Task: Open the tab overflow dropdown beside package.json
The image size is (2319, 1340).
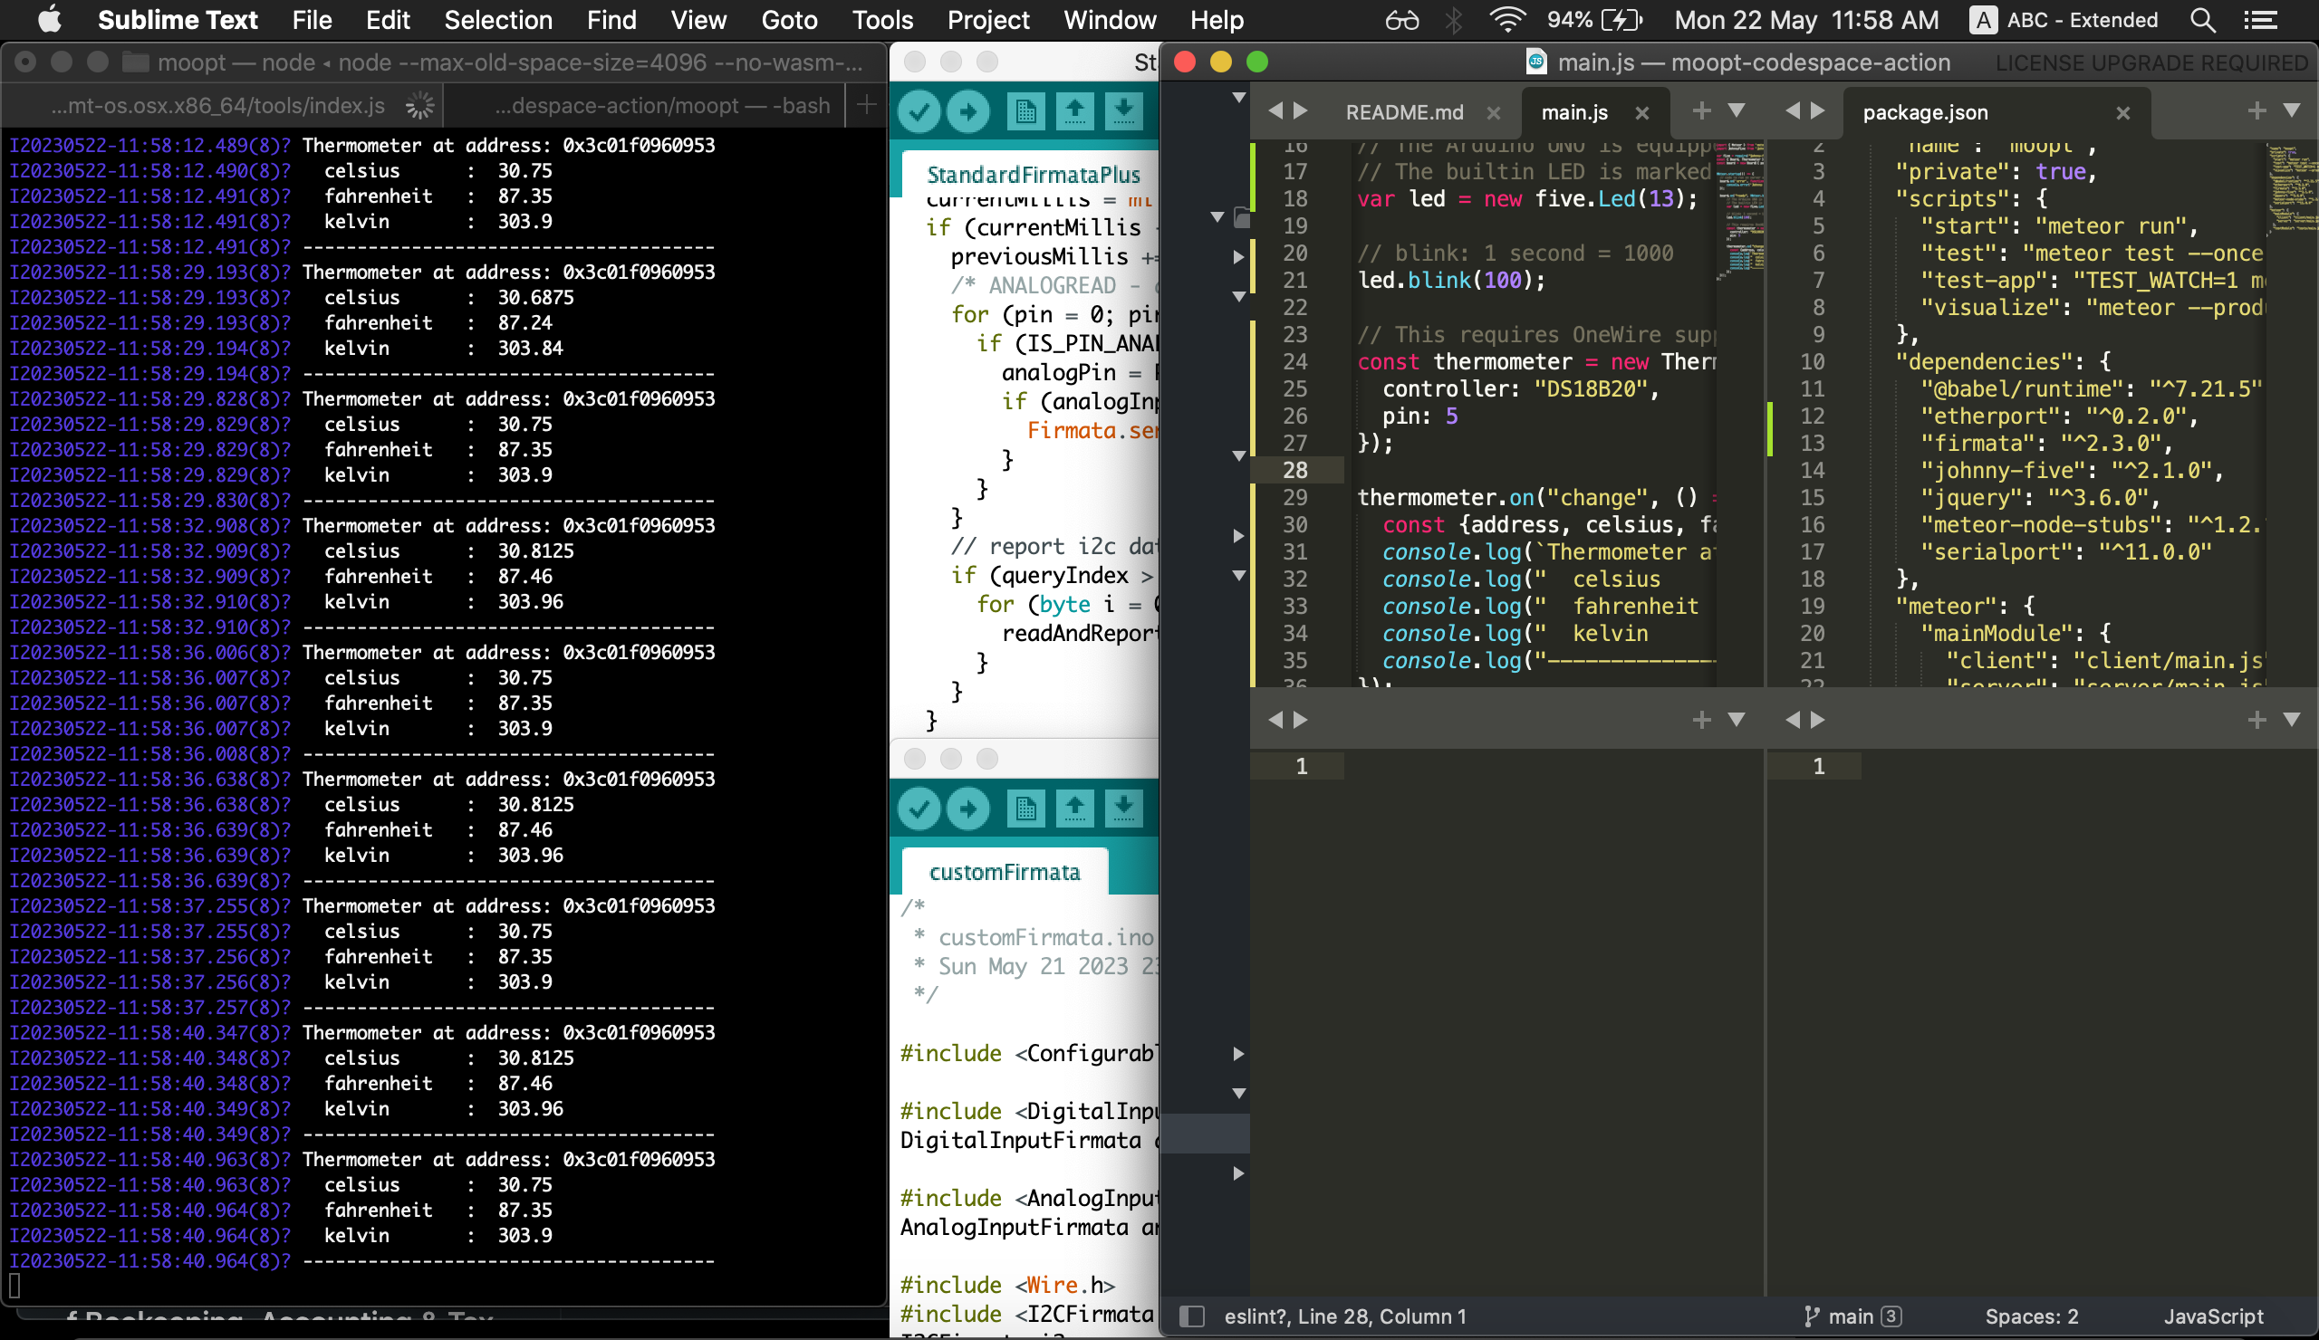Action: (x=2291, y=111)
